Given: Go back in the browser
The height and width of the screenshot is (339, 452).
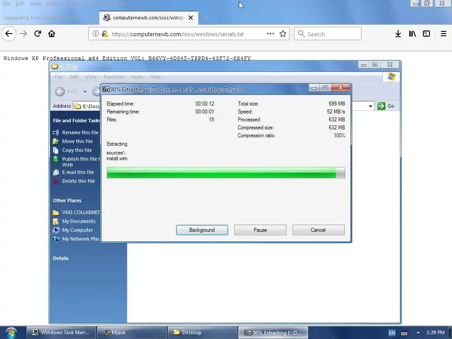Looking at the screenshot, I should 9,34.
